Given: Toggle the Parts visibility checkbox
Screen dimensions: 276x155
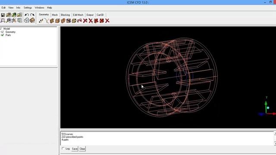Looking at the screenshot, I should pos(3,35).
